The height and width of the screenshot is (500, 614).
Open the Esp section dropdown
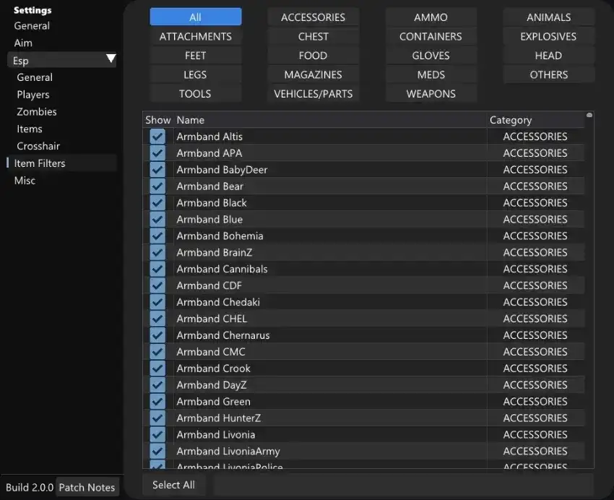point(61,60)
